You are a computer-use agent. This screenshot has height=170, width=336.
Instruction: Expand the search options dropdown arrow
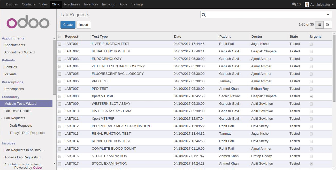coord(328,15)
